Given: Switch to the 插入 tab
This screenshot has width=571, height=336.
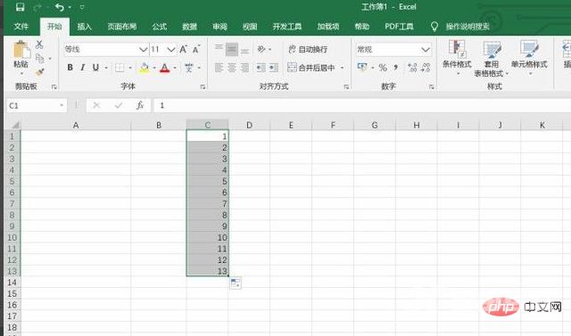Looking at the screenshot, I should (84, 27).
